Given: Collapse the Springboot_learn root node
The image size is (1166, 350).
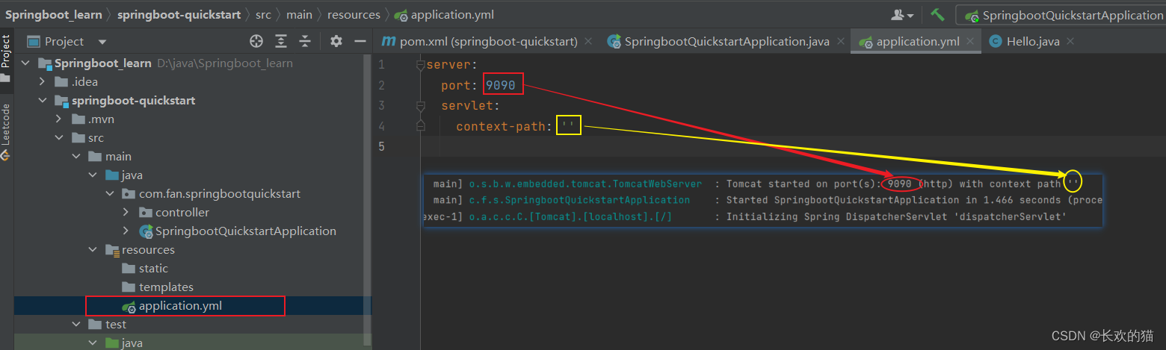Looking at the screenshot, I should tap(27, 63).
